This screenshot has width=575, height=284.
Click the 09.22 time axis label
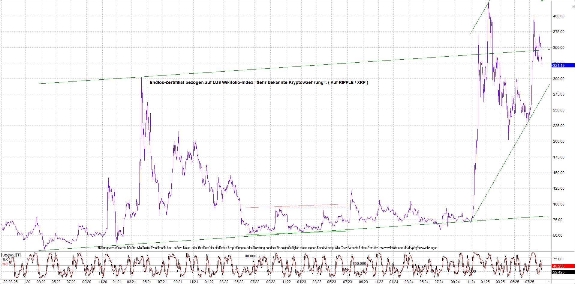tap(271, 282)
